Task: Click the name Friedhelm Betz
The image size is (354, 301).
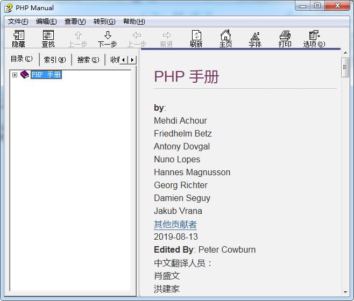Action: coord(183,134)
